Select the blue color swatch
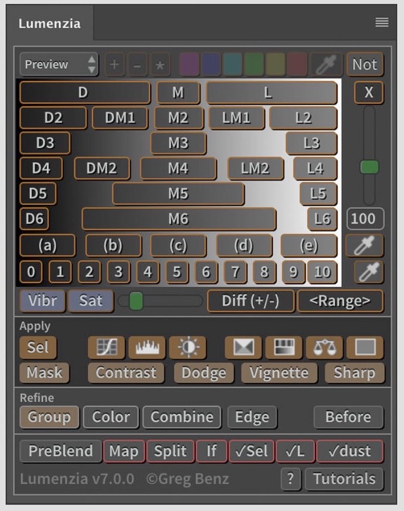This screenshot has width=404, height=511. tap(211, 64)
